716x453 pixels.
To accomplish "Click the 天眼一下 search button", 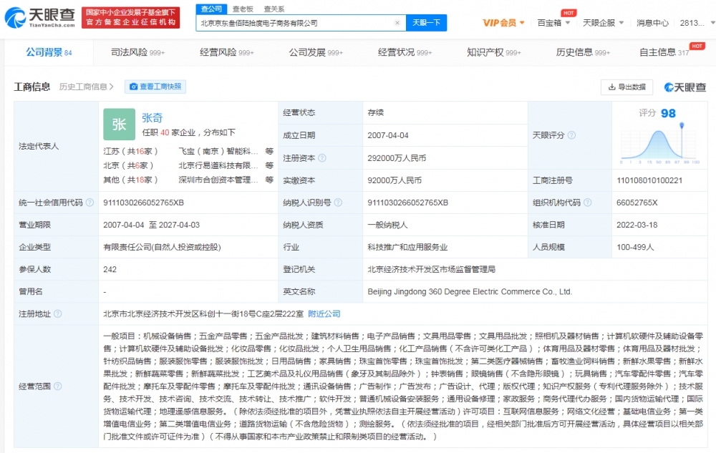I will click(427, 23).
